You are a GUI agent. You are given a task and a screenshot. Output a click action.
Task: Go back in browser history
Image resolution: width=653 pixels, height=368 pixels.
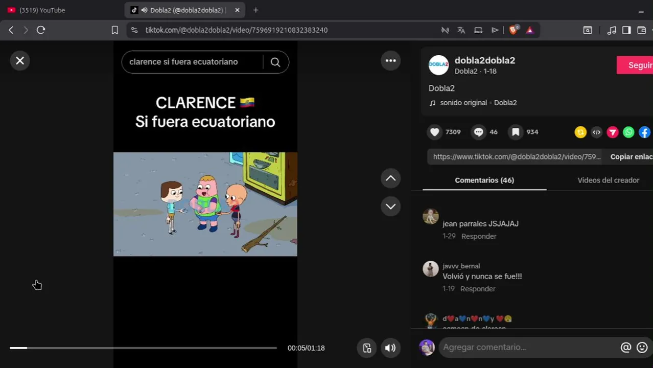[x=11, y=30]
